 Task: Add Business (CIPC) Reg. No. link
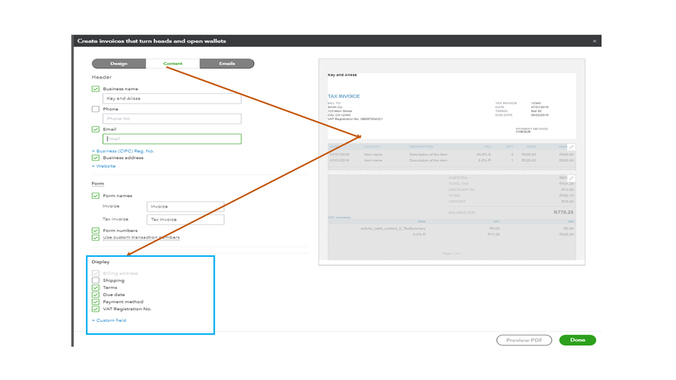pos(123,151)
